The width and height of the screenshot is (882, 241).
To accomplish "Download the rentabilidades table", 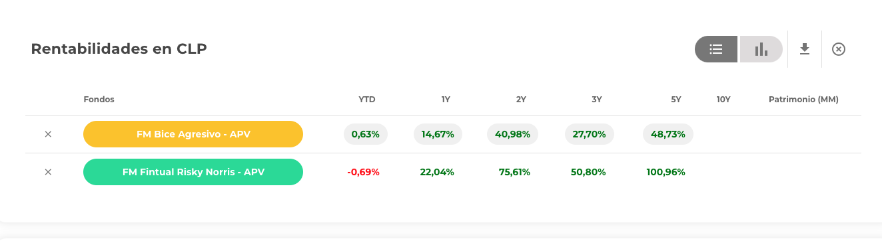I will click(x=805, y=49).
